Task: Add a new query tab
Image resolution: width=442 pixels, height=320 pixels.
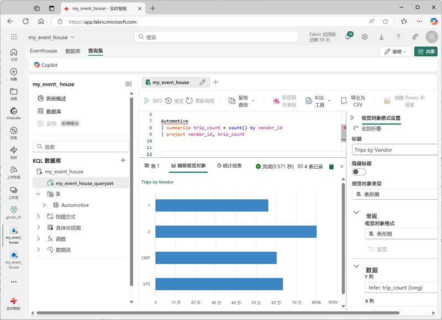Action: coord(215,82)
